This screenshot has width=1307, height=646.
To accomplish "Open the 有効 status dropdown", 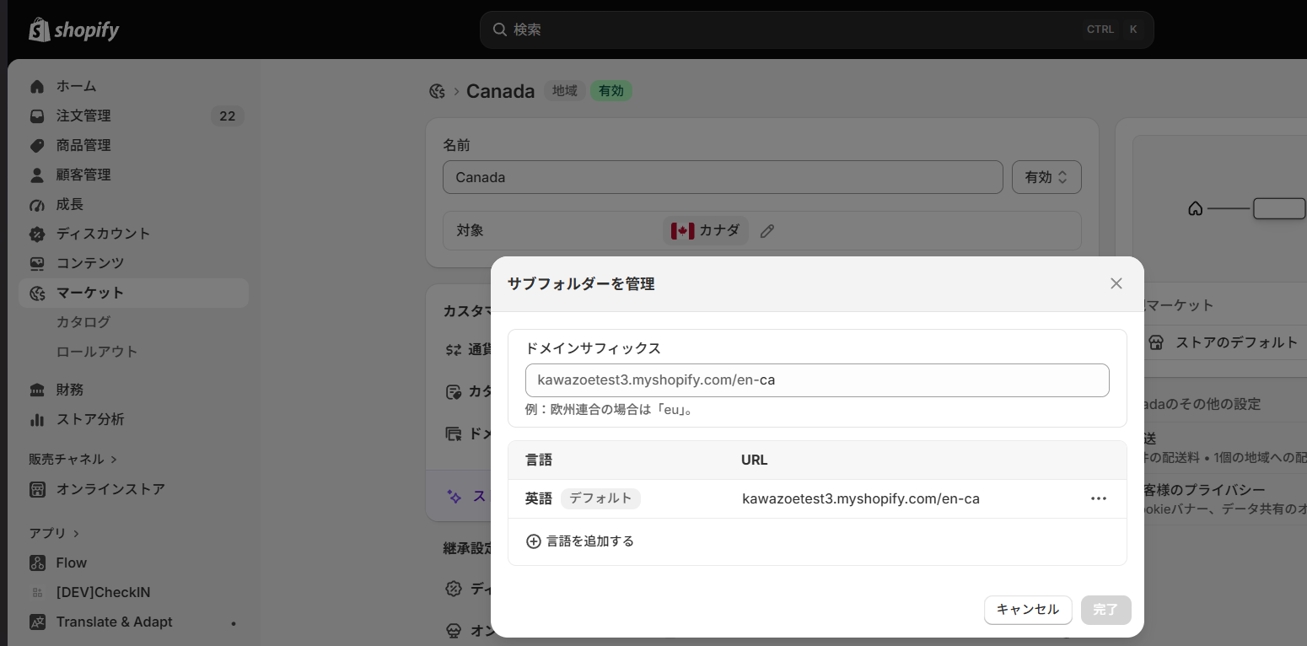I will 1046,177.
